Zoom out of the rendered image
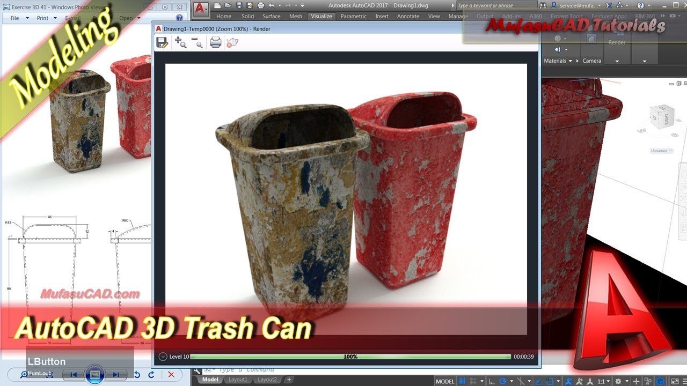 point(197,42)
